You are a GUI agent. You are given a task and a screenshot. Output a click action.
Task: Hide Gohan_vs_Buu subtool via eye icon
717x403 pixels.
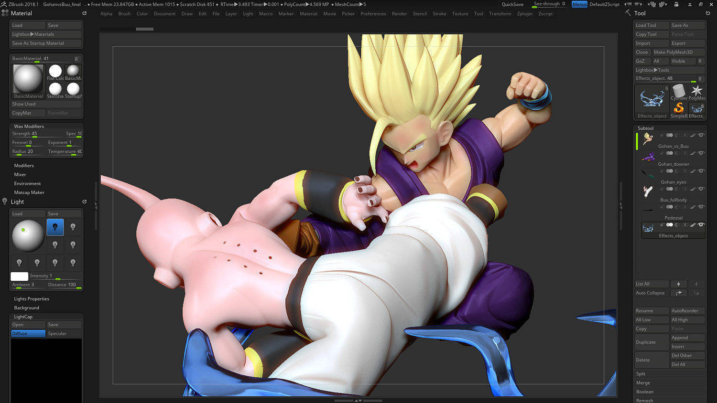pos(701,135)
